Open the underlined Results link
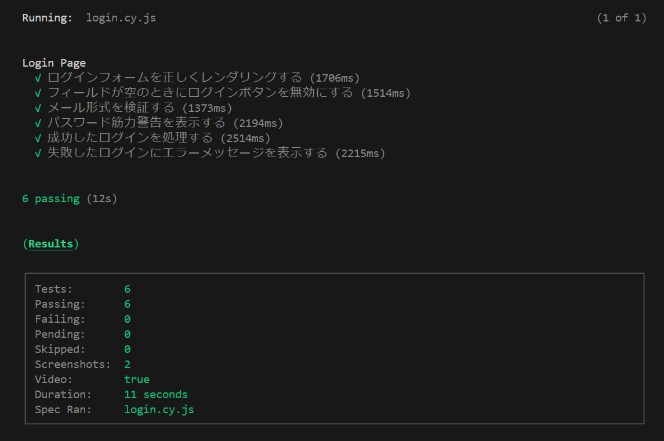The width and height of the screenshot is (664, 441). pos(50,244)
